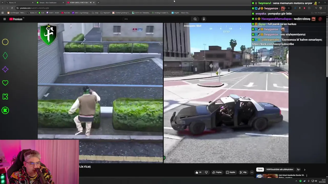This screenshot has width=328, height=184.
Task: Show next filter chips with arrow
Action: click(304, 169)
